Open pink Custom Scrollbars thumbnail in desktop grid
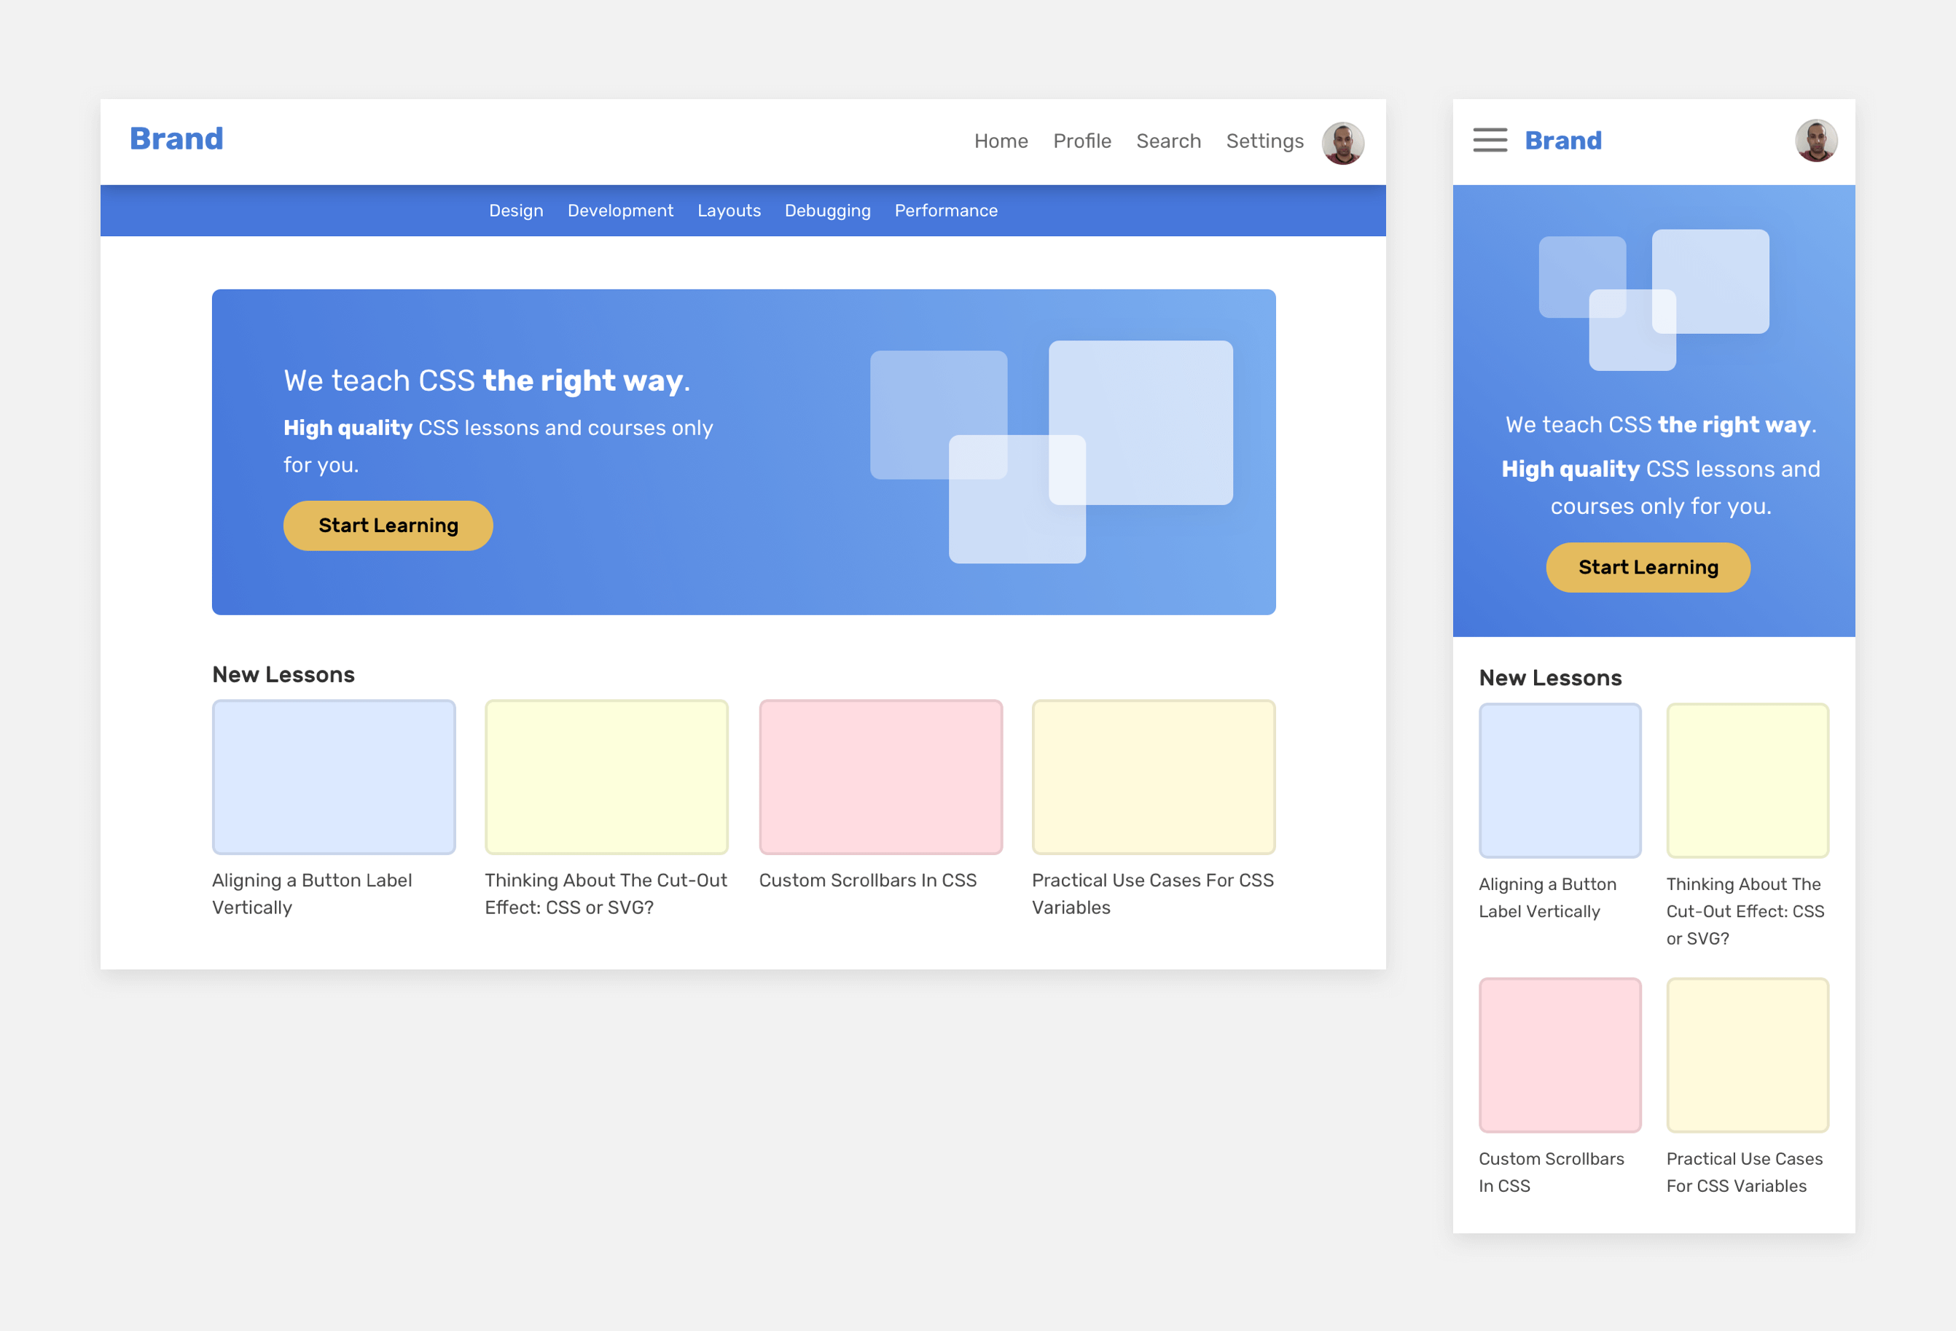Image resolution: width=1956 pixels, height=1331 pixels. click(880, 777)
